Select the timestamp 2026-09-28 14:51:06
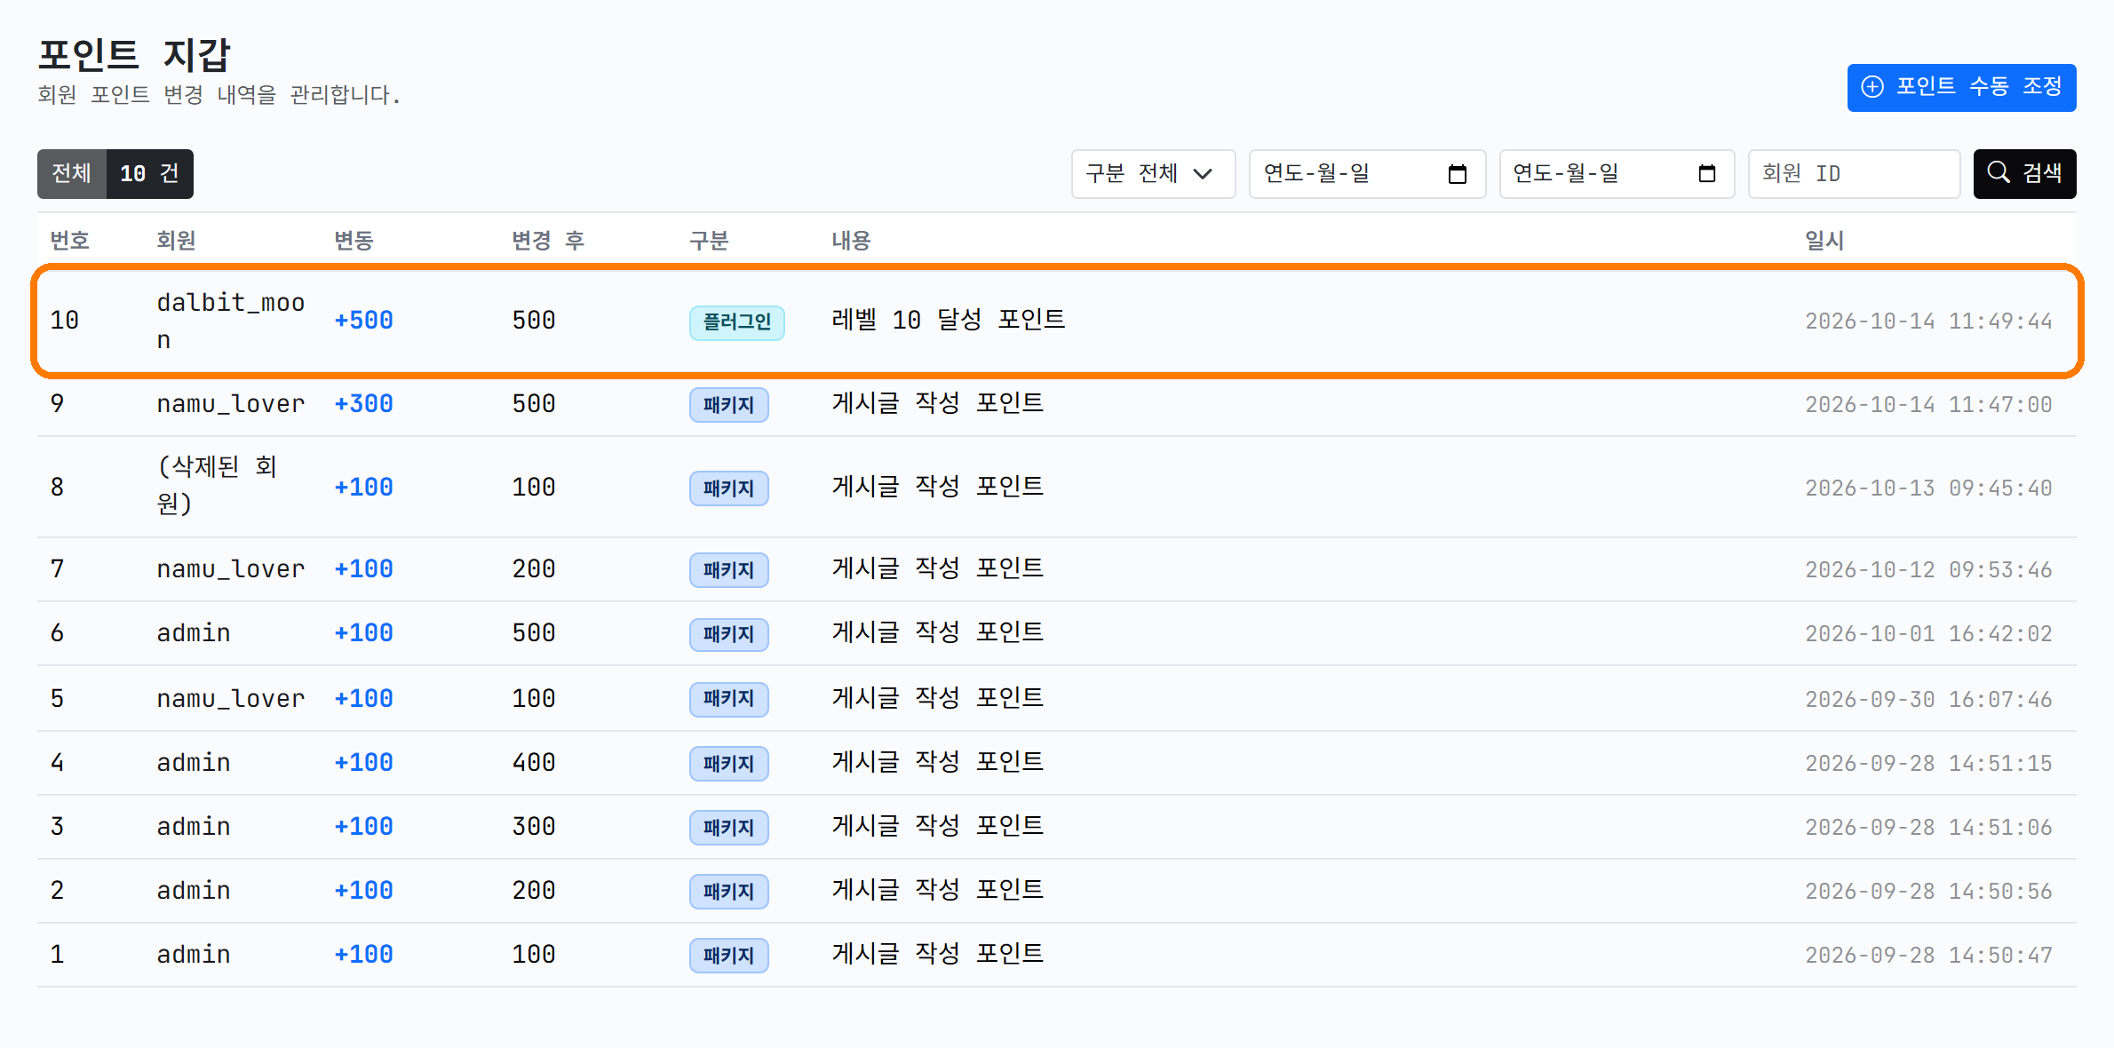The image size is (2114, 1048). pyautogui.click(x=1928, y=827)
